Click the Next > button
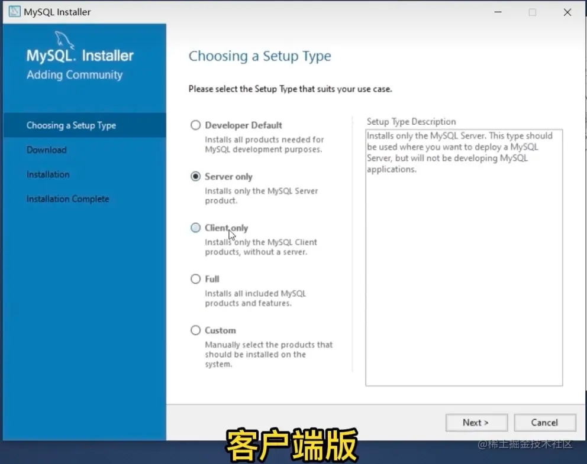Viewport: 587px width, 464px height. coord(476,423)
